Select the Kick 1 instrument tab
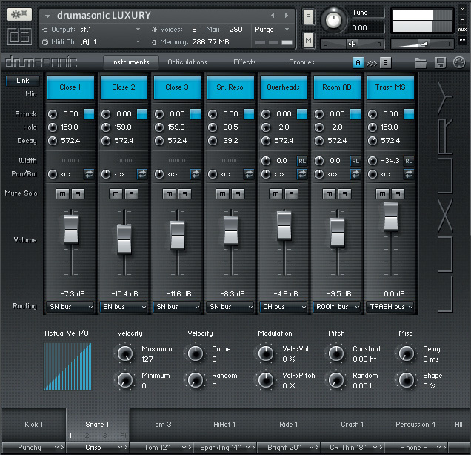Screen dimensions: 471x455 33,425
